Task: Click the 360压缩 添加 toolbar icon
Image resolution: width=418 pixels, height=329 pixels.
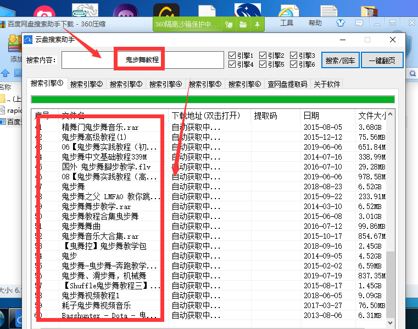Action: pos(14,45)
